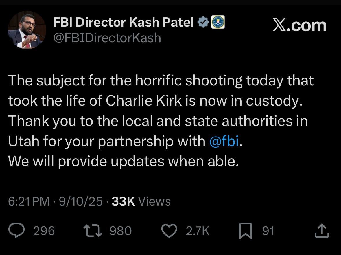Click the 980 reposts count
This screenshot has height=255, width=341.
tap(121, 231)
